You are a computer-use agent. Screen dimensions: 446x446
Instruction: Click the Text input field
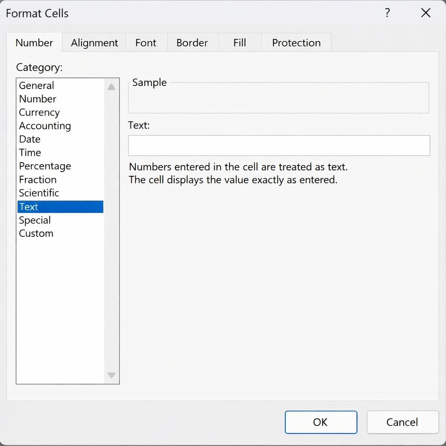coord(279,145)
